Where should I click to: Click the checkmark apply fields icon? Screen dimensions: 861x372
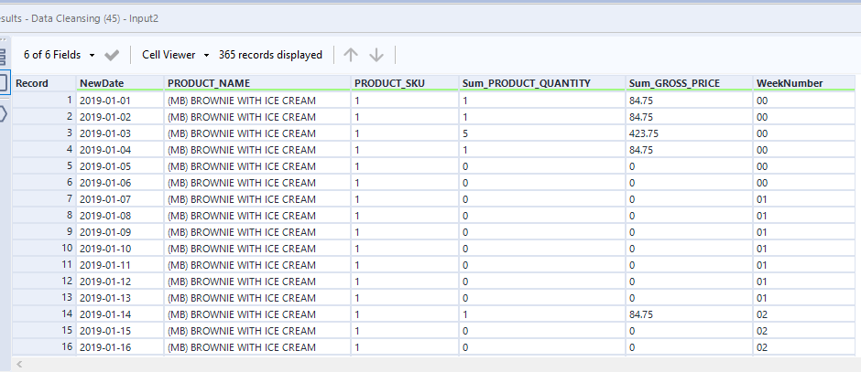point(112,55)
